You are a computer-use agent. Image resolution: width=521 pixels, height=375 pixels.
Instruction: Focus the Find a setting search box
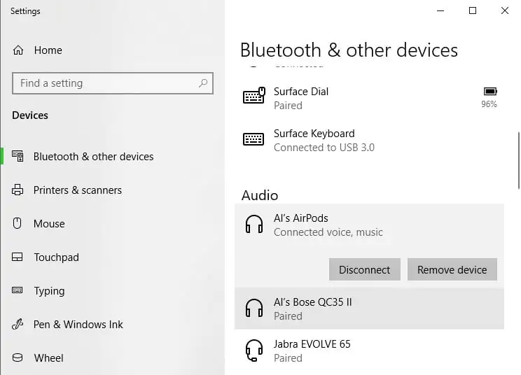(x=105, y=83)
